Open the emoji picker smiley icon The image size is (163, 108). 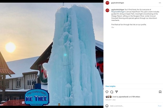107,106
